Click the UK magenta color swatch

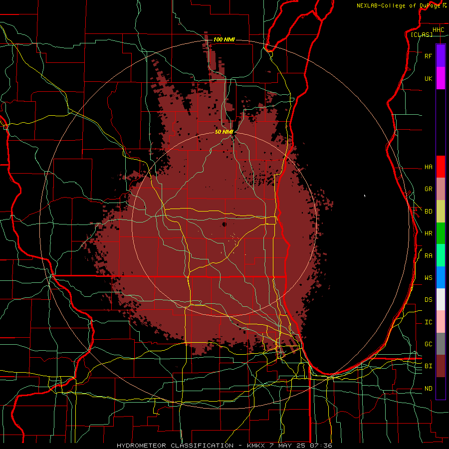441,78
